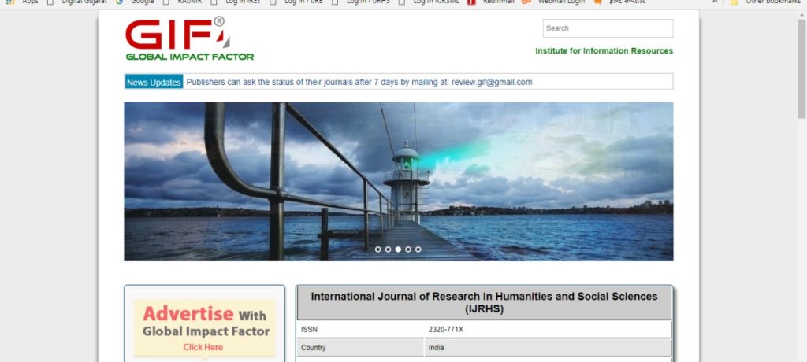This screenshot has width=807, height=362.
Task: Click the International Journal of Research in Humanities title
Action: click(484, 303)
